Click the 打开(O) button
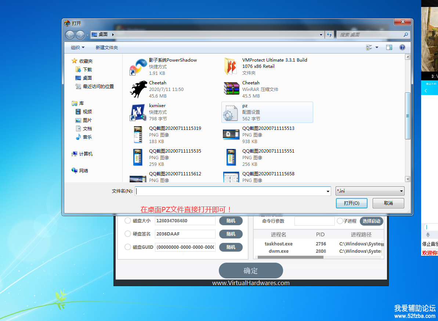The image size is (438, 321). click(351, 203)
